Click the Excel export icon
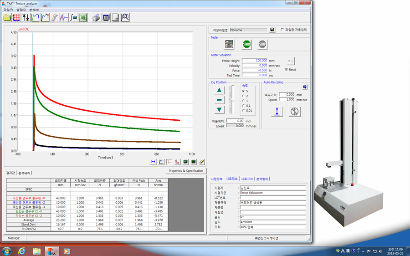The height and width of the screenshot is (256, 410). point(83,17)
